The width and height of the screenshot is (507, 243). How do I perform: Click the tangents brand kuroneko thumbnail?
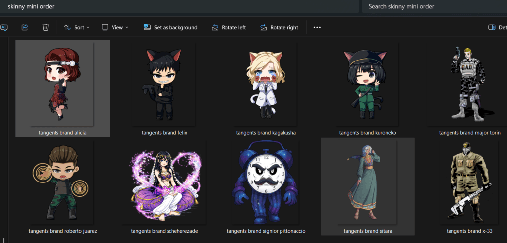tap(367, 84)
